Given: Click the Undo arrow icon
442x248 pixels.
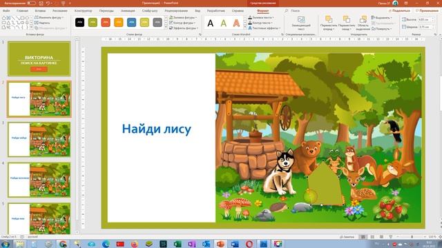Looking at the screenshot, I should [48, 3].
